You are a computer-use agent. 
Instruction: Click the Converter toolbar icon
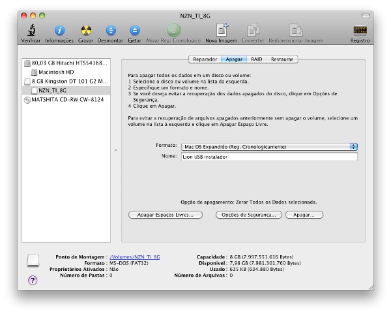tap(253, 30)
